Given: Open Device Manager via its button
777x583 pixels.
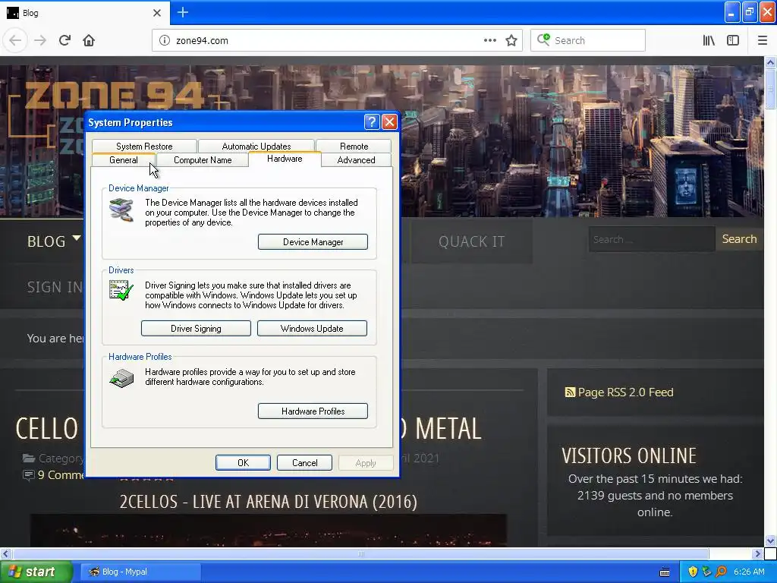Looking at the screenshot, I should coord(313,242).
